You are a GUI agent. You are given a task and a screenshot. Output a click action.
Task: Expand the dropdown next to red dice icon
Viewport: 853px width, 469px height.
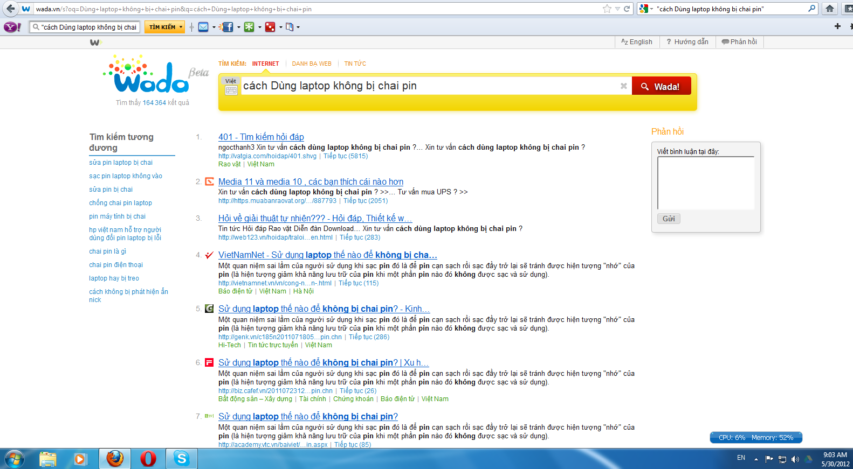[x=280, y=27]
